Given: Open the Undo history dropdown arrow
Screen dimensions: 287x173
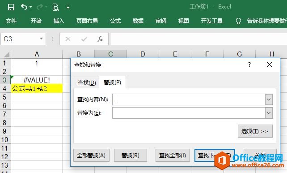Looking at the screenshot, I should 30,7.
